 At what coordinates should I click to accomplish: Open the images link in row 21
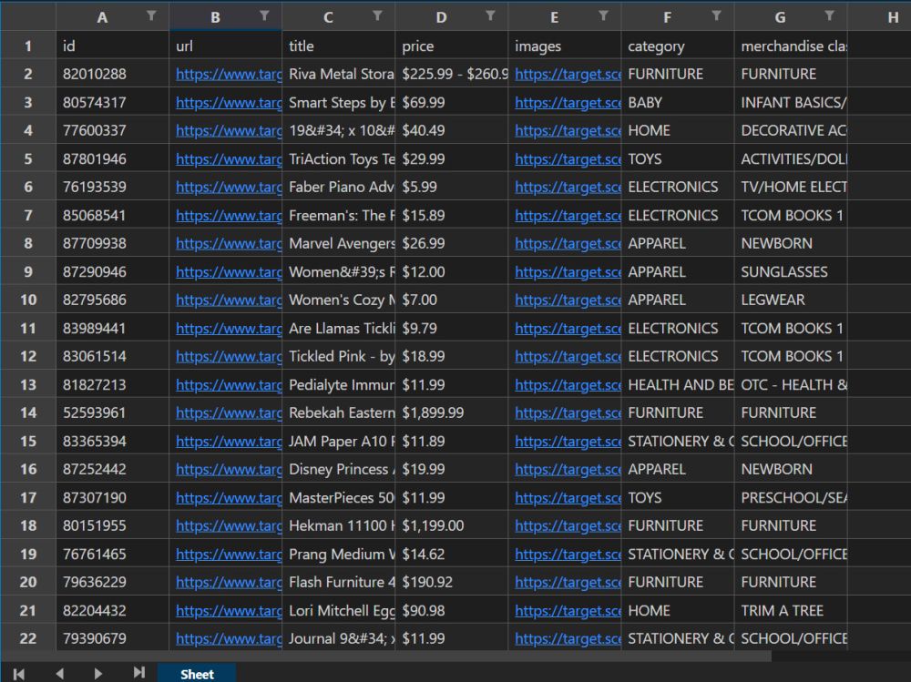pos(568,611)
